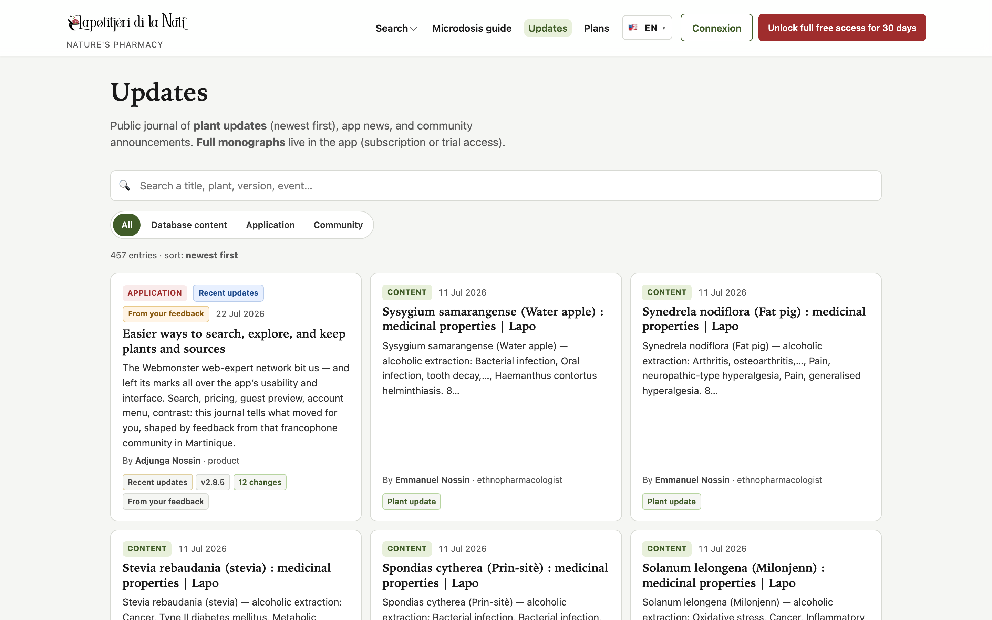Click the US flag icon in the language selector
Image resolution: width=992 pixels, height=620 pixels.
coord(633,28)
